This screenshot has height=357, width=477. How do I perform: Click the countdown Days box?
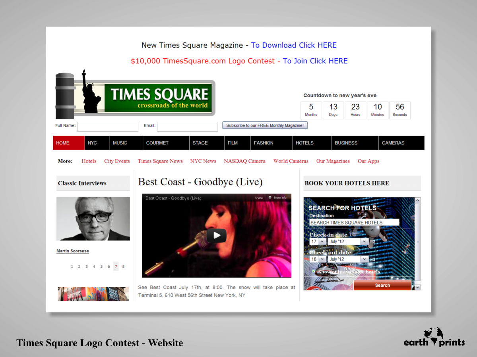(333, 110)
